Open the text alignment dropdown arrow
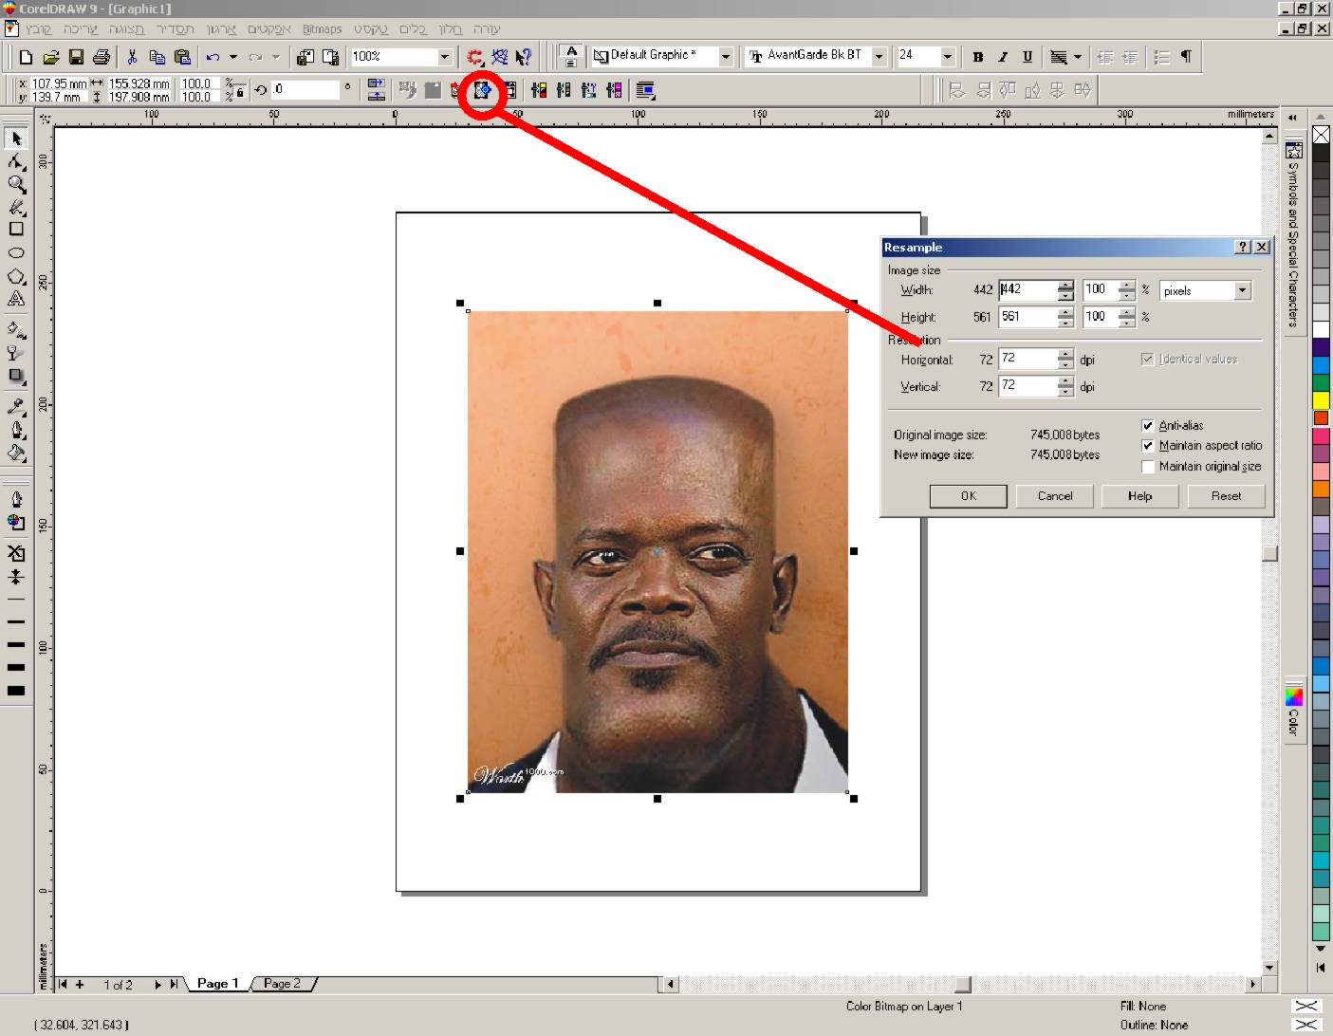Image resolution: width=1333 pixels, height=1036 pixels. [1078, 57]
